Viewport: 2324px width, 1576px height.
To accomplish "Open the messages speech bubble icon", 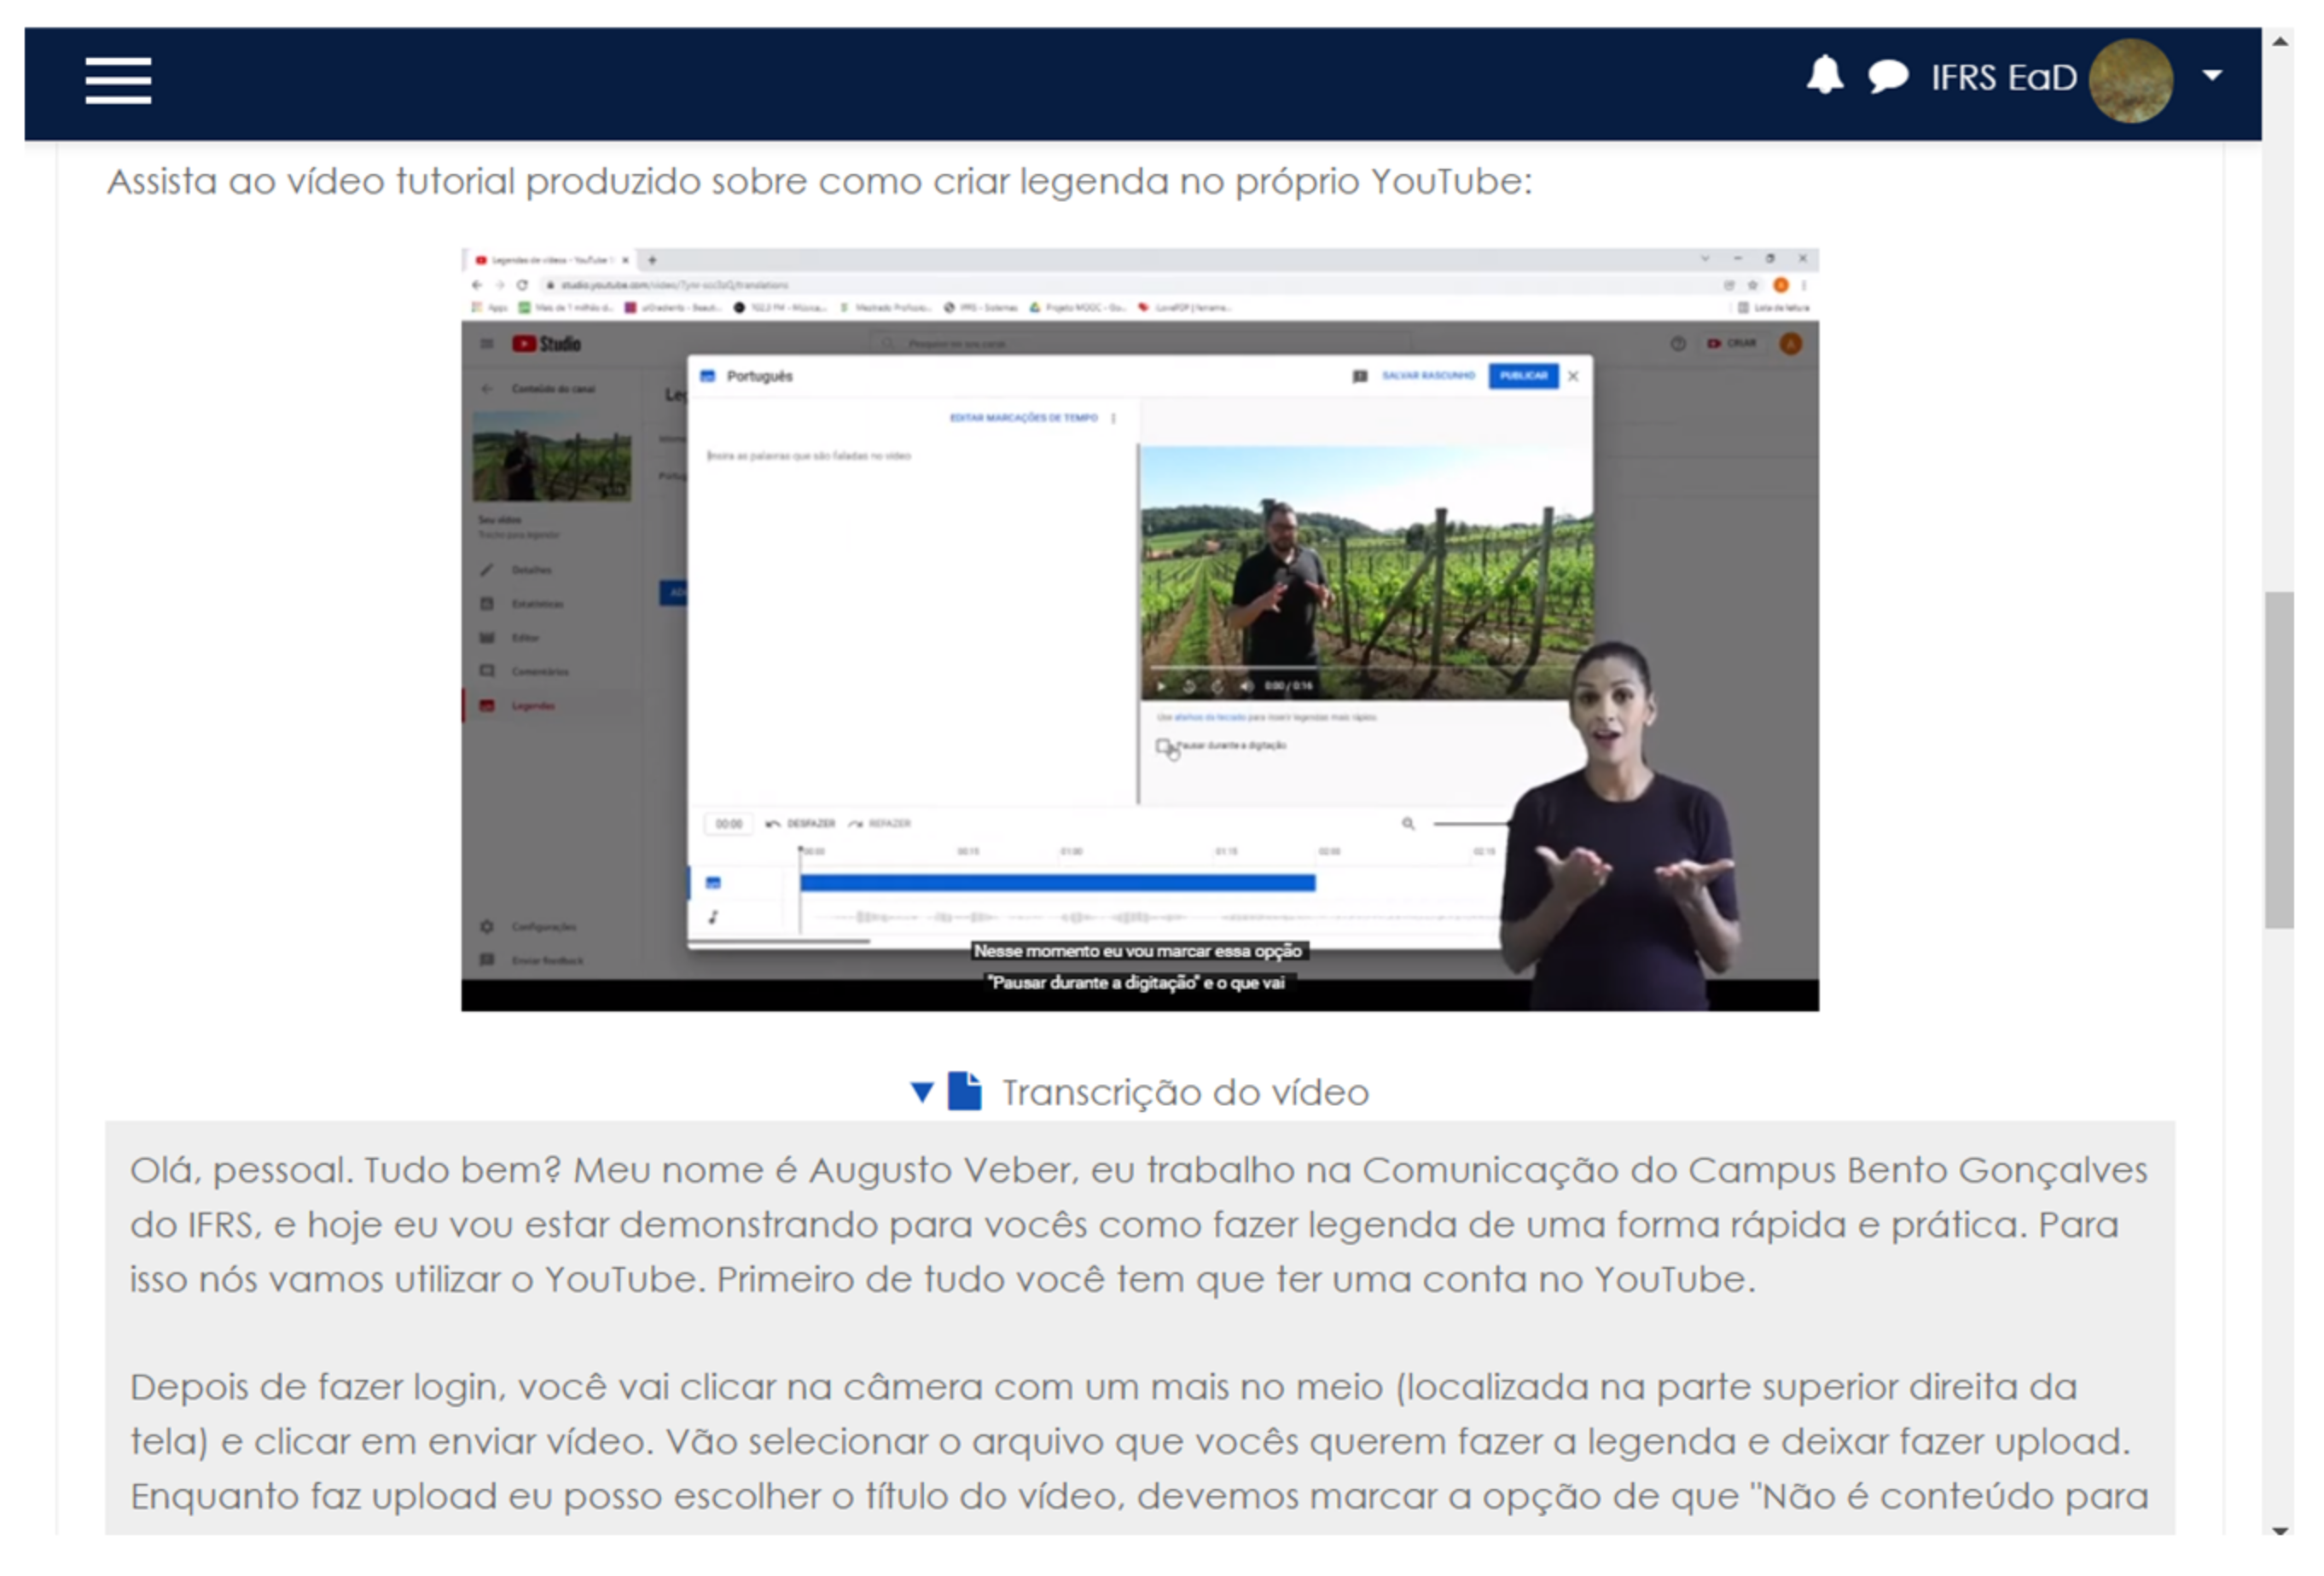I will tap(1886, 76).
